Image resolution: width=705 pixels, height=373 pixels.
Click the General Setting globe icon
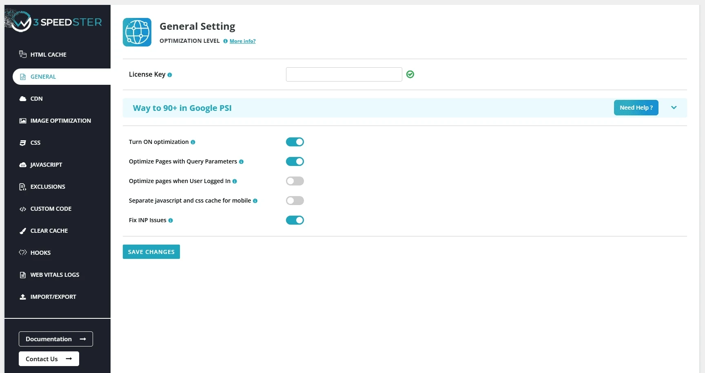(x=137, y=32)
